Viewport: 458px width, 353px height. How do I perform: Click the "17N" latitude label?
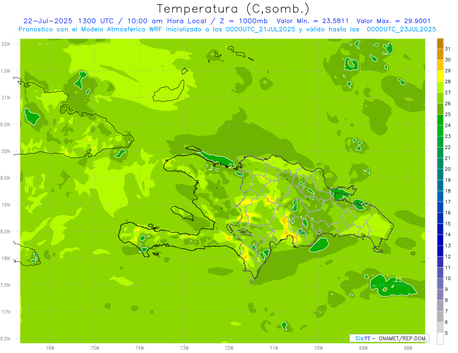click(x=6, y=312)
